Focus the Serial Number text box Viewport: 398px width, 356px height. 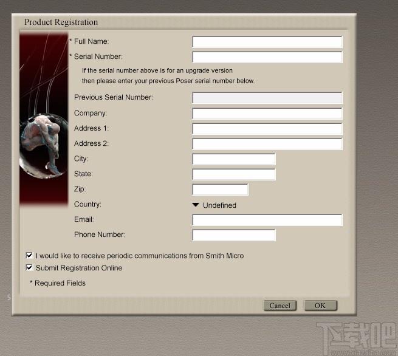click(267, 57)
